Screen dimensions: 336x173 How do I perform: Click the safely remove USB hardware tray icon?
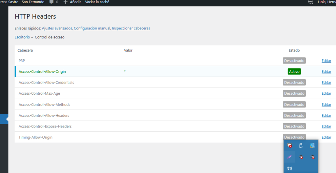[x=301, y=145]
